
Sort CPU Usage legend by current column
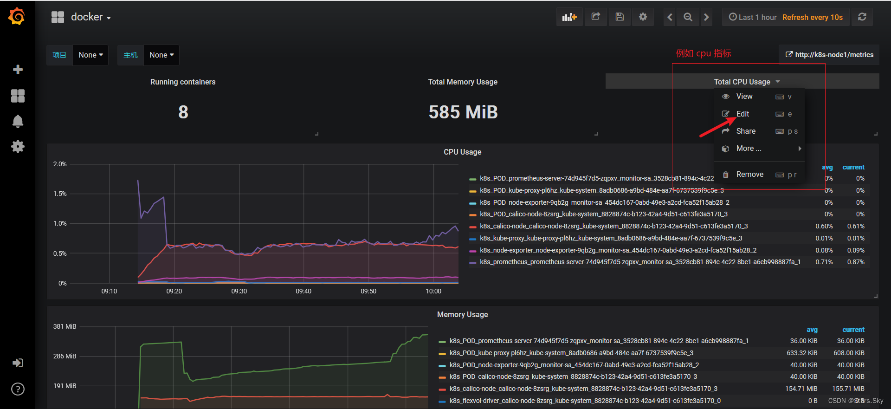853,167
